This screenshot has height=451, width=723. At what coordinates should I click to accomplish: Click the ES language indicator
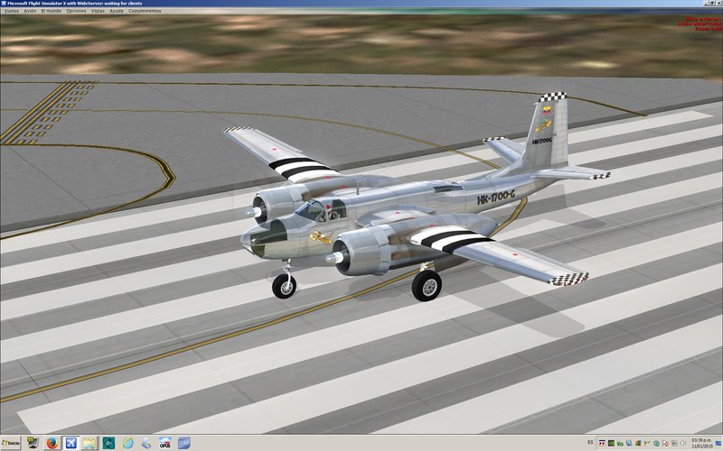pyautogui.click(x=591, y=443)
